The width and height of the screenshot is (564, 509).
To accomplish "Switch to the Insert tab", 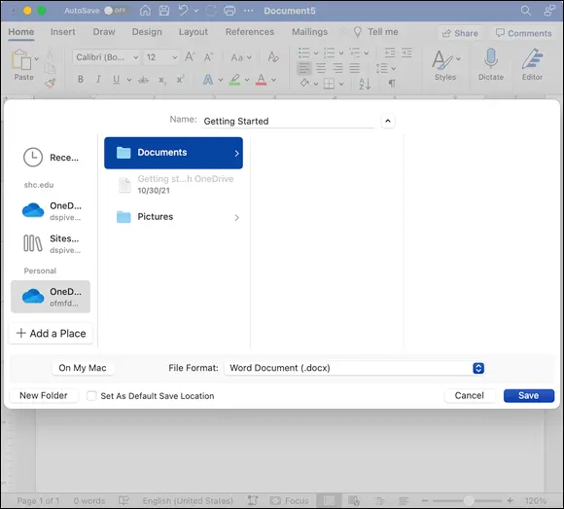I will pyautogui.click(x=62, y=32).
